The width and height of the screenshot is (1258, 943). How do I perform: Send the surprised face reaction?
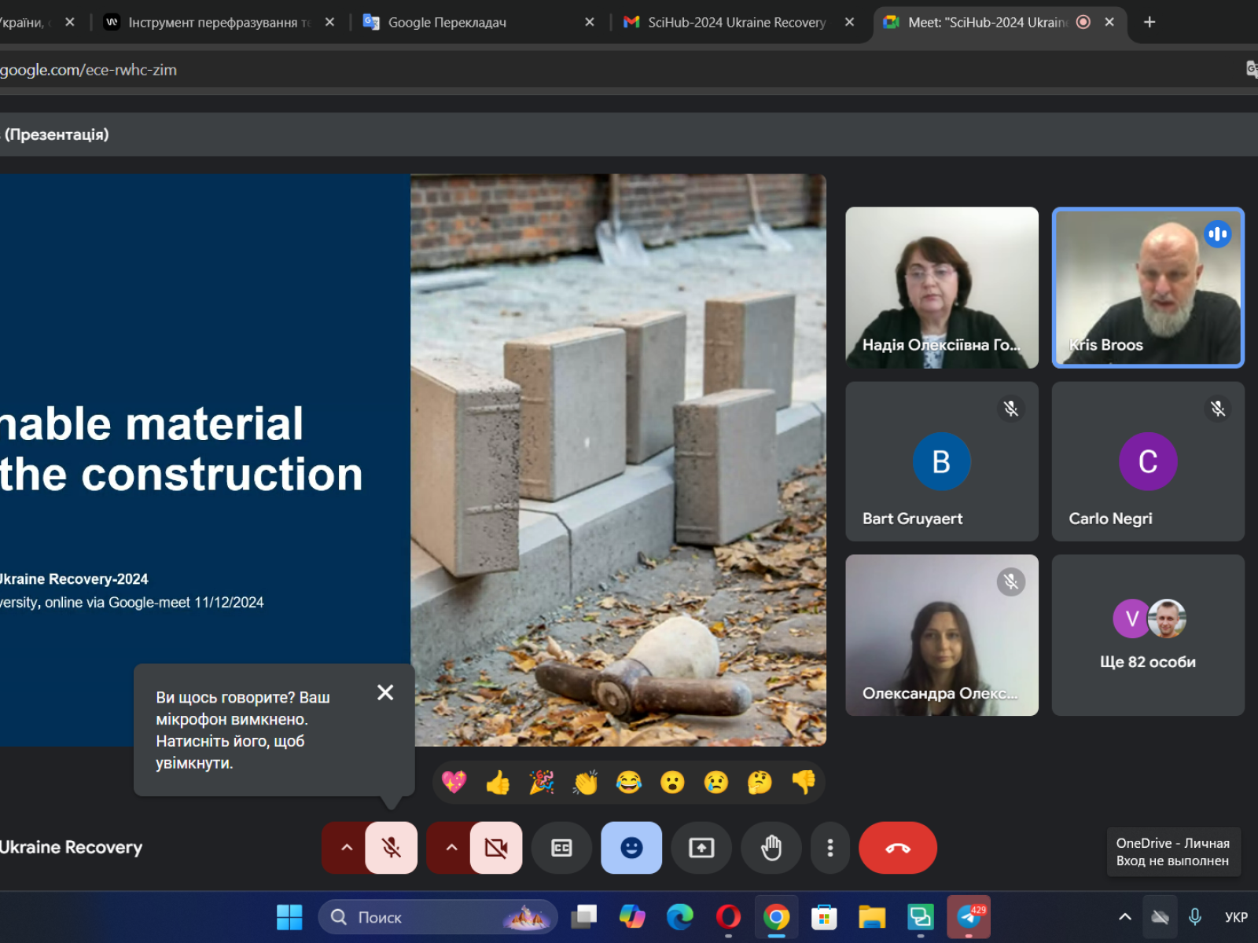pyautogui.click(x=672, y=782)
